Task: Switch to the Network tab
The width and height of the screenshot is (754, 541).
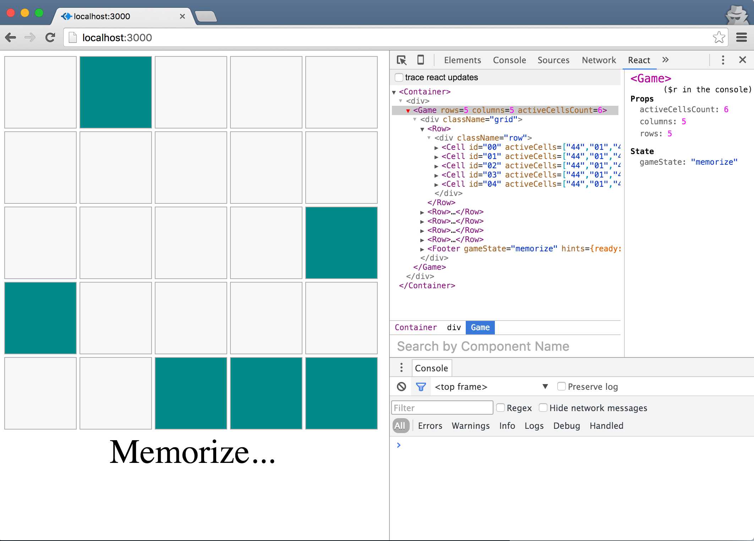Action: pyautogui.click(x=599, y=60)
